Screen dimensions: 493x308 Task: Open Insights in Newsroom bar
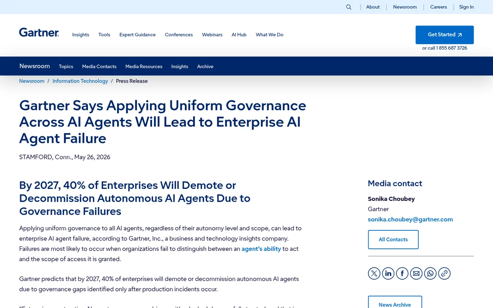coord(180,67)
